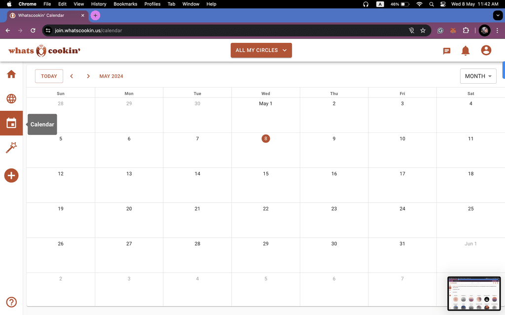The image size is (505, 315).
Task: Open the globe explore icon in sidebar
Action: click(11, 98)
